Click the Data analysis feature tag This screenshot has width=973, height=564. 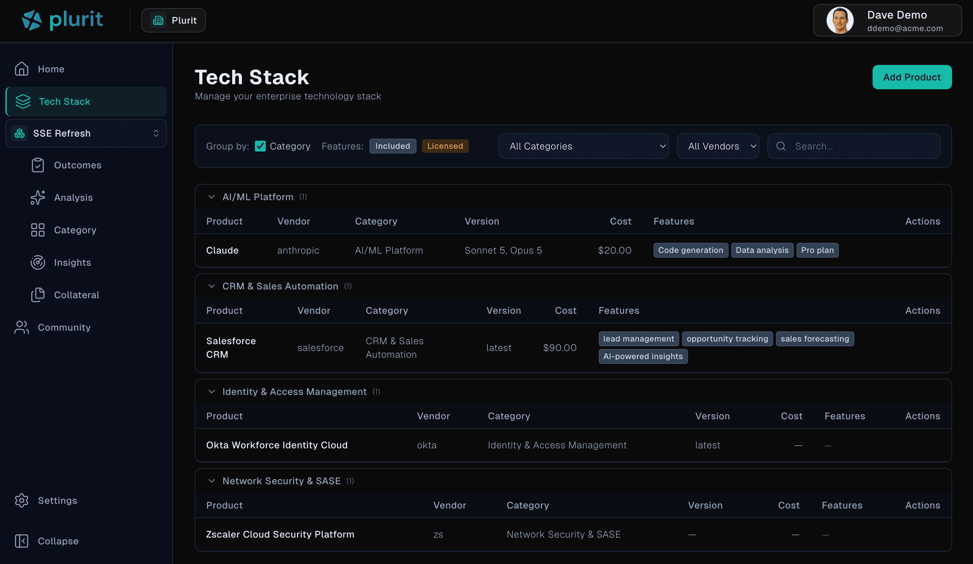tap(762, 251)
